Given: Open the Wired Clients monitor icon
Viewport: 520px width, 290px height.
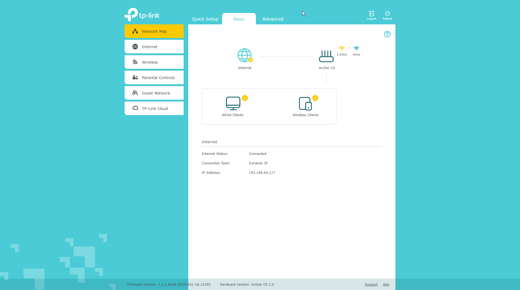Looking at the screenshot, I should tap(233, 103).
